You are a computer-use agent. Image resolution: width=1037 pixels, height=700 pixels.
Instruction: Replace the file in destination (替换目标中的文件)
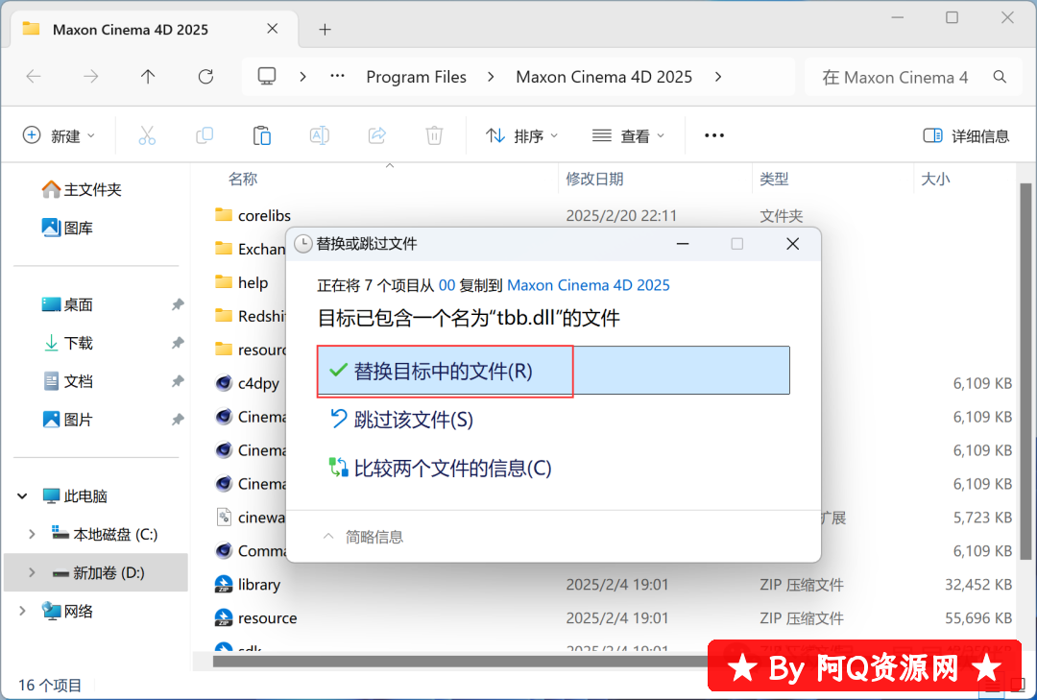coord(553,371)
